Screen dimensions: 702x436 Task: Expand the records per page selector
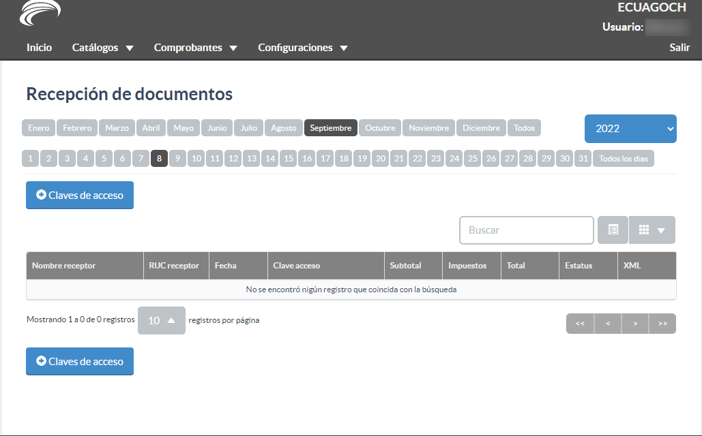coord(162,320)
